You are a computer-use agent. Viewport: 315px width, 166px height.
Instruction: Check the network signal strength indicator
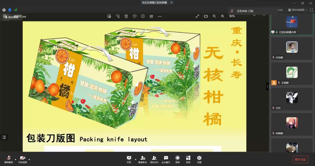(15, 10)
